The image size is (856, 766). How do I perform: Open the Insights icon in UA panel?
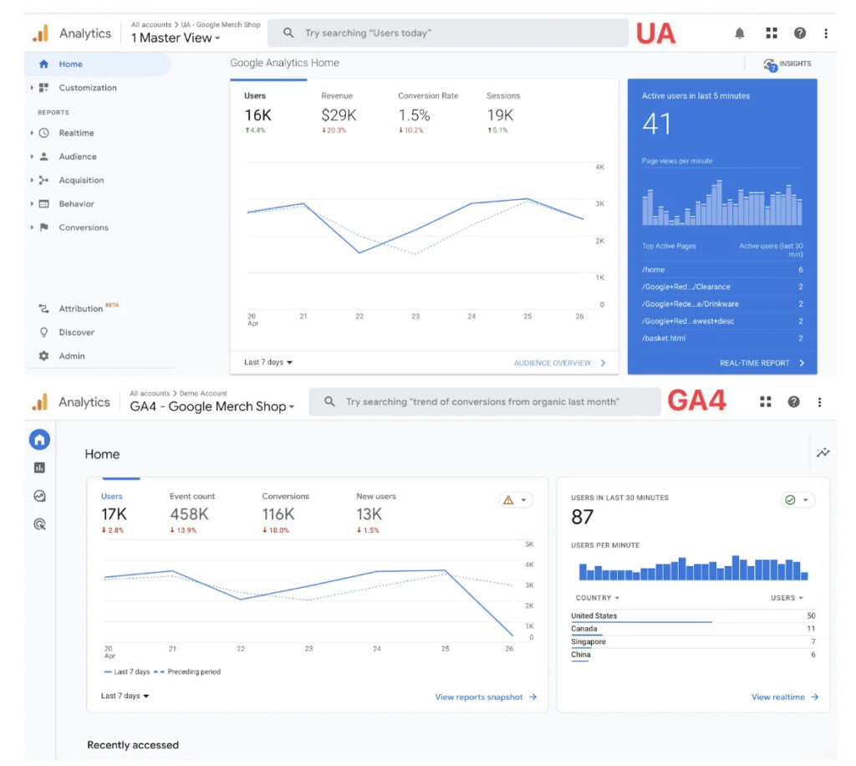[786, 64]
